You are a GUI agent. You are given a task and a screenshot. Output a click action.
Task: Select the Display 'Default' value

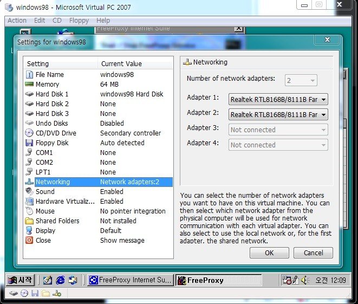click(110, 230)
